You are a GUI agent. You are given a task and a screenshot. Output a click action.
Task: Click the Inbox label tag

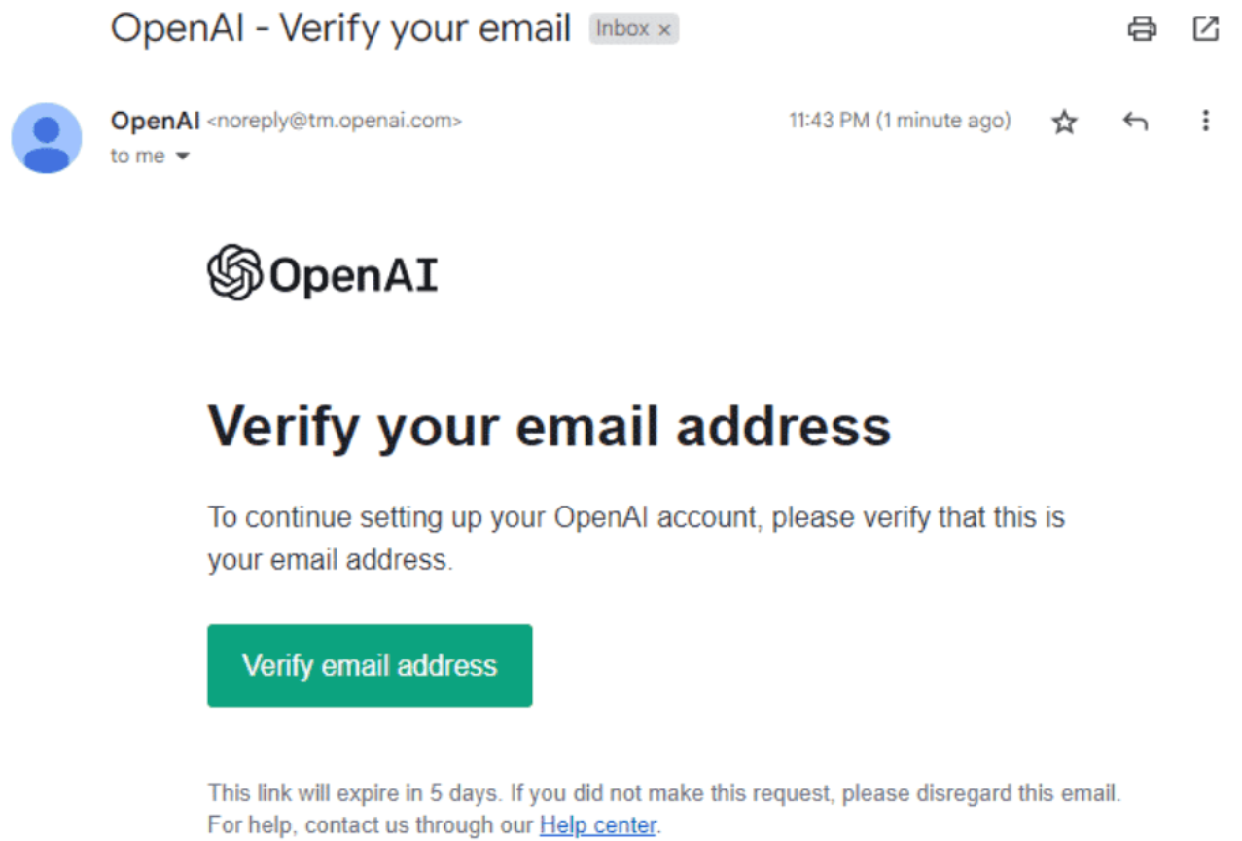click(621, 29)
